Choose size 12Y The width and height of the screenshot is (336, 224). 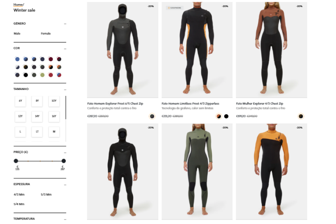(x=21, y=116)
